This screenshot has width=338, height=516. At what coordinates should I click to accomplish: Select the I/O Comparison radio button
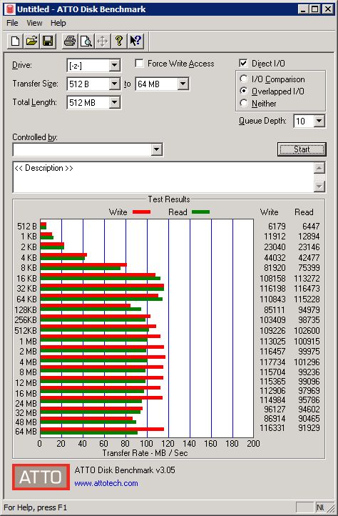pyautogui.click(x=244, y=79)
